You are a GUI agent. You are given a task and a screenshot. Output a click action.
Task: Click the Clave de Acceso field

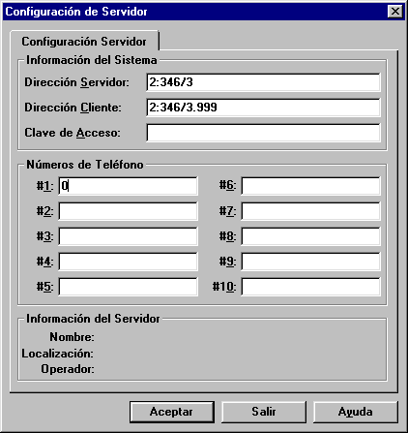(263, 133)
